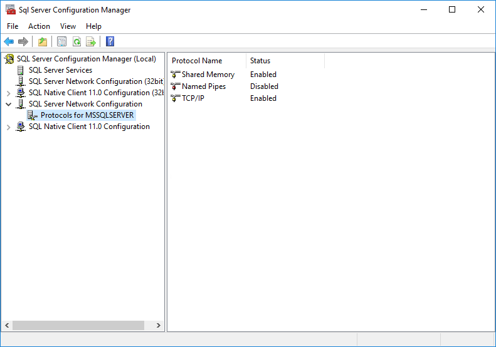Click the blue Help question mark icon
This screenshot has height=347, width=496.
point(110,41)
